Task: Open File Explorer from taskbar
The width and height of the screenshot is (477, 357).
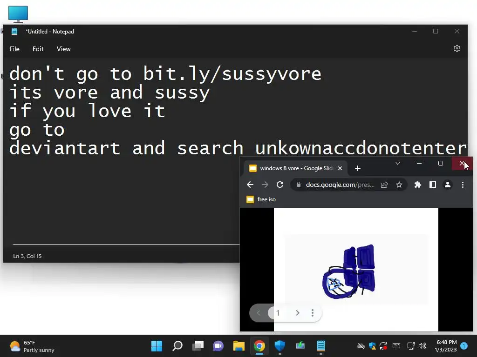Action: click(x=239, y=346)
